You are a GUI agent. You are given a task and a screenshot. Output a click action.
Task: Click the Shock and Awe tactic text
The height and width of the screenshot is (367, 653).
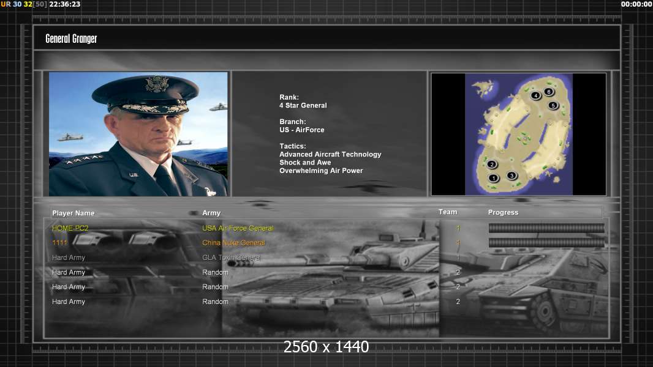click(305, 163)
